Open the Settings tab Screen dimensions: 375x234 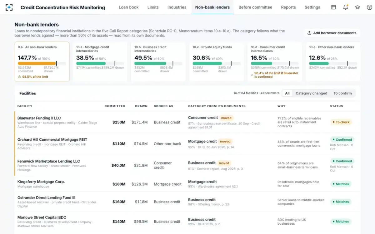[x=312, y=7]
